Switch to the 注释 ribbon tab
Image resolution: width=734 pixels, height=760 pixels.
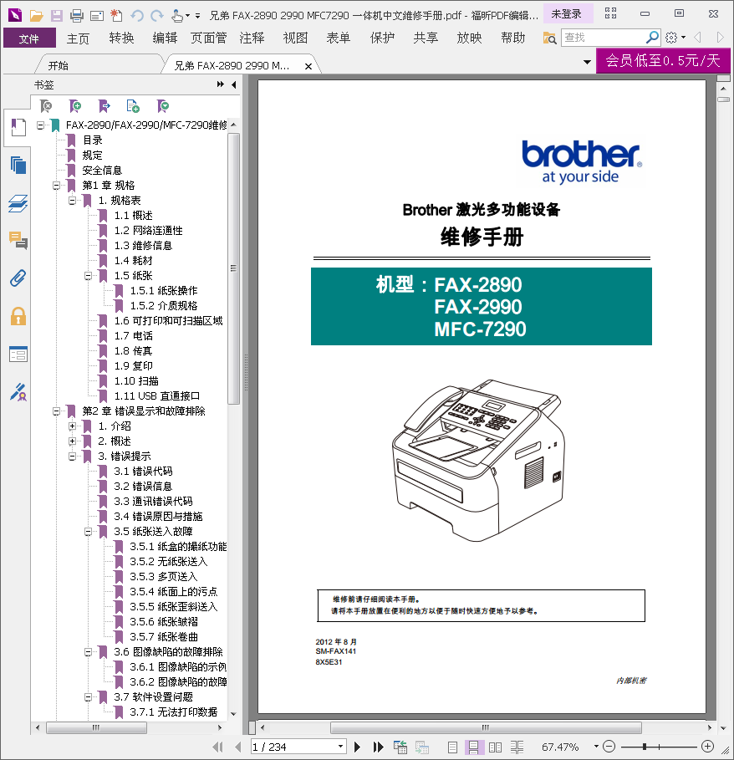(252, 38)
